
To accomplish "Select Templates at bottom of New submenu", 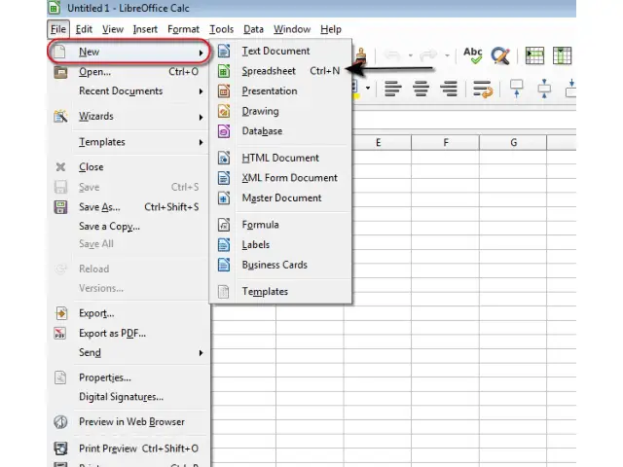I will pos(265,292).
